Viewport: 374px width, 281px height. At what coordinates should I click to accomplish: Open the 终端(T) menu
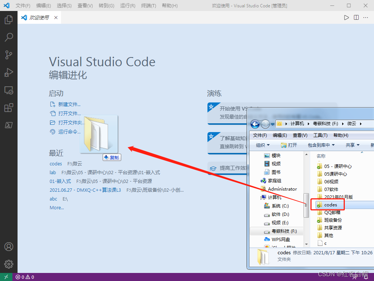[149, 5]
